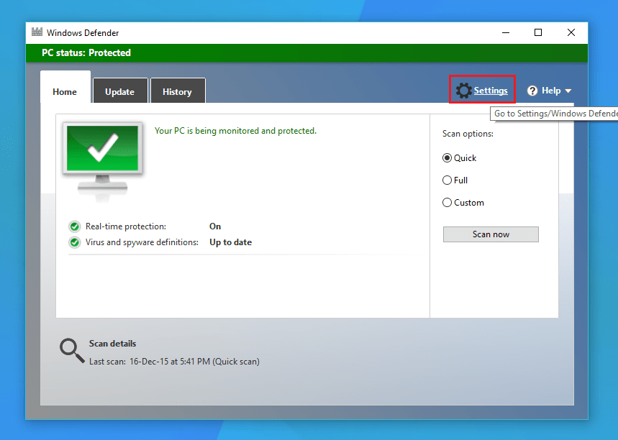Expand the Help dropdown arrow
Screen dimensions: 618x440
click(568, 91)
